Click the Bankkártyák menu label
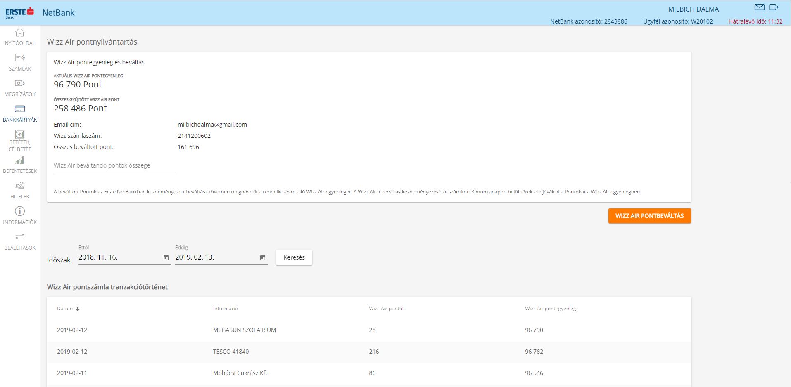This screenshot has height=387, width=791. (x=20, y=120)
